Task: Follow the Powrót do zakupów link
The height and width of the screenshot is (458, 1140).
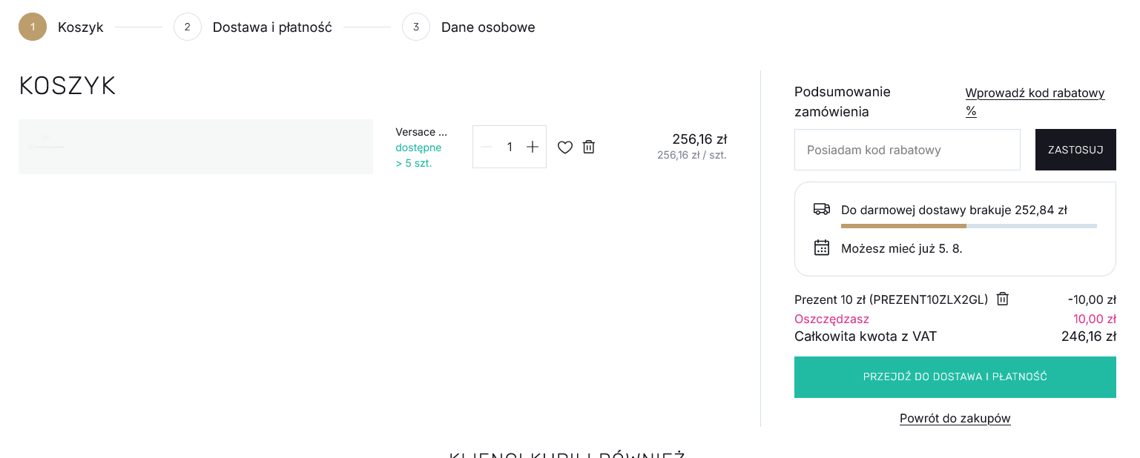Action: 955,418
